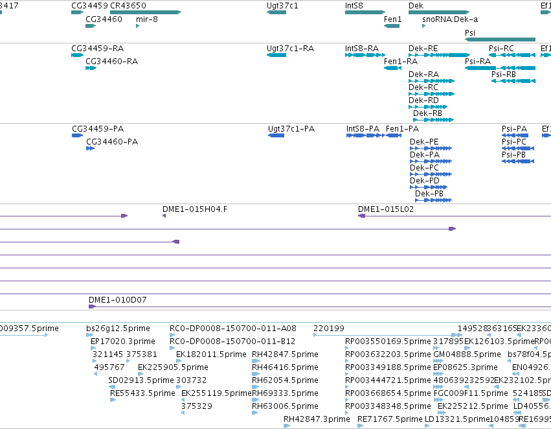Click EST RP003550169.5prime
The width and height of the screenshot is (551, 429).
[x=347, y=348]
